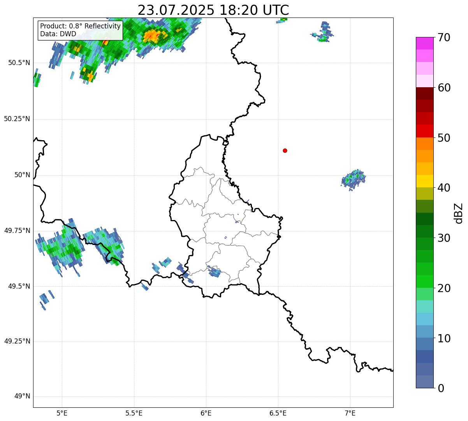
Task: Click the red station marker dot
Action: click(285, 150)
